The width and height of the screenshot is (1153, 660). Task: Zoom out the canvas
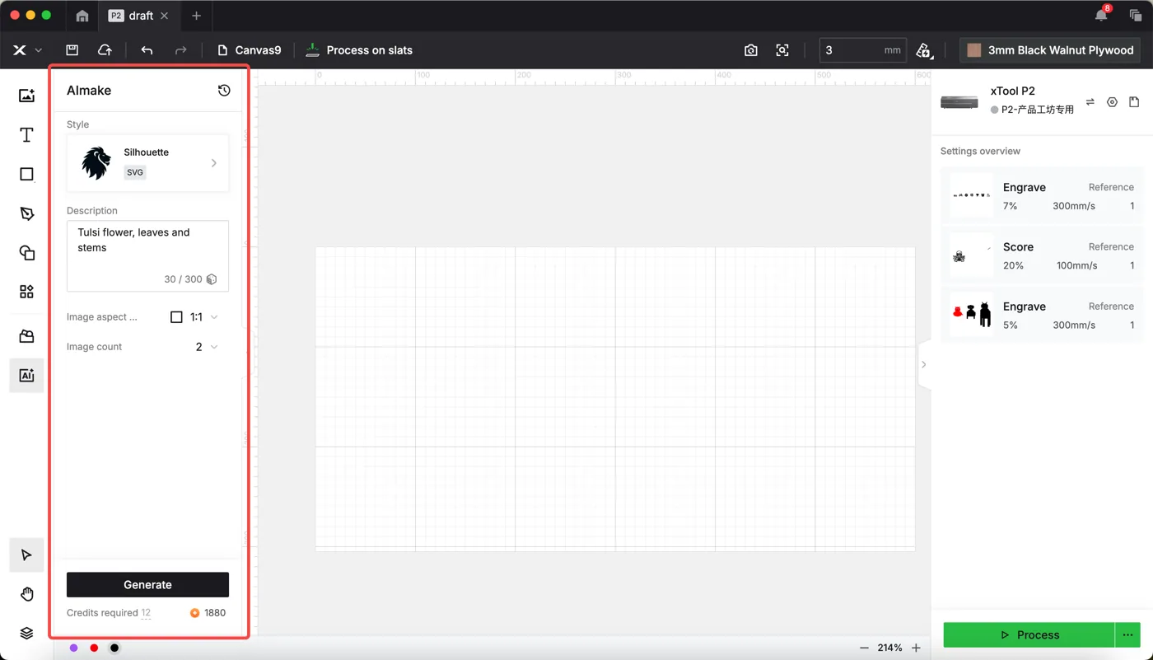[x=864, y=648]
